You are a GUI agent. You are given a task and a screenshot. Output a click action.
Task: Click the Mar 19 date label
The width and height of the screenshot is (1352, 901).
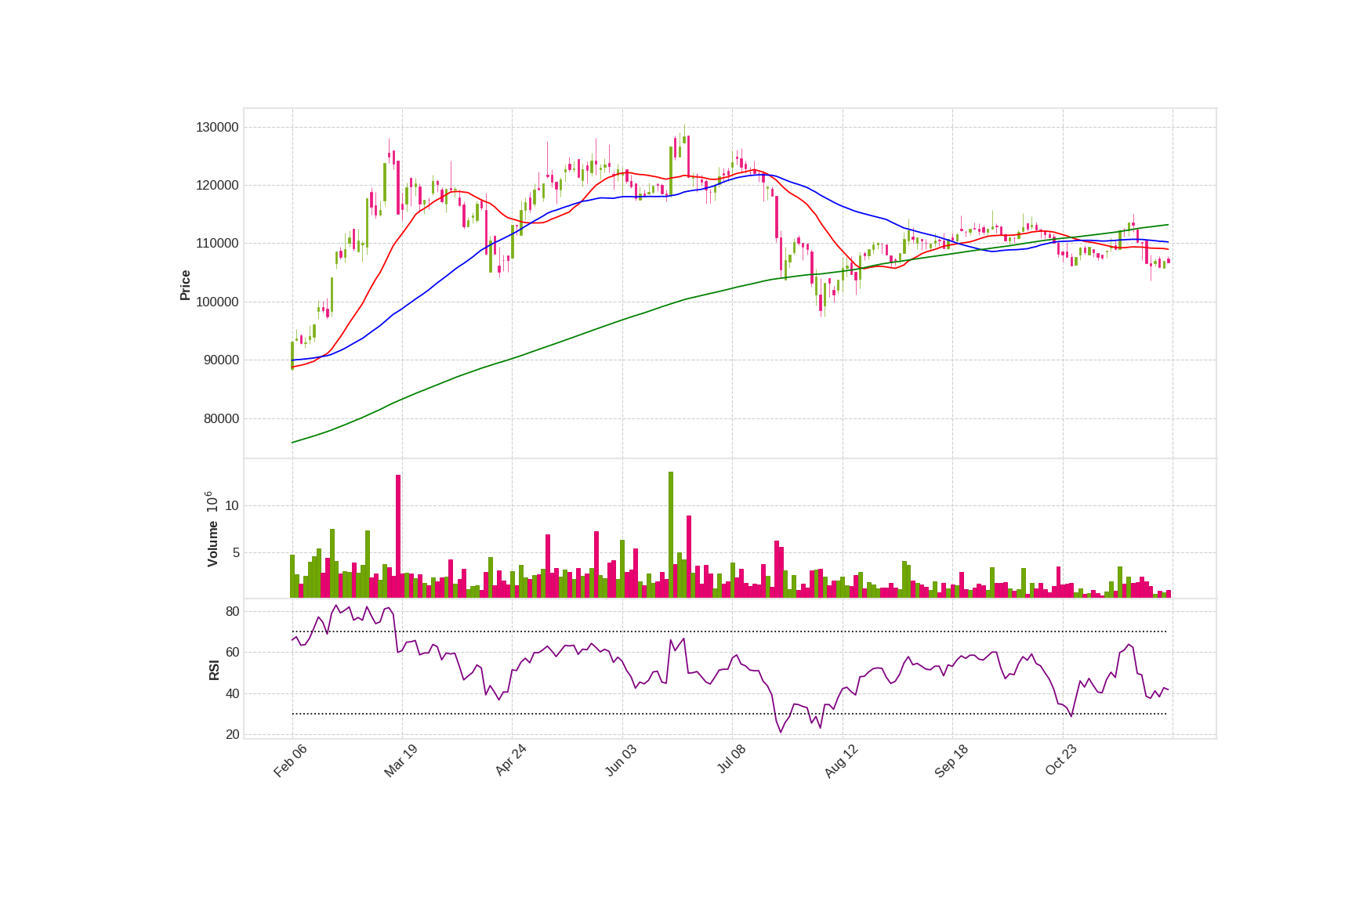(x=401, y=761)
